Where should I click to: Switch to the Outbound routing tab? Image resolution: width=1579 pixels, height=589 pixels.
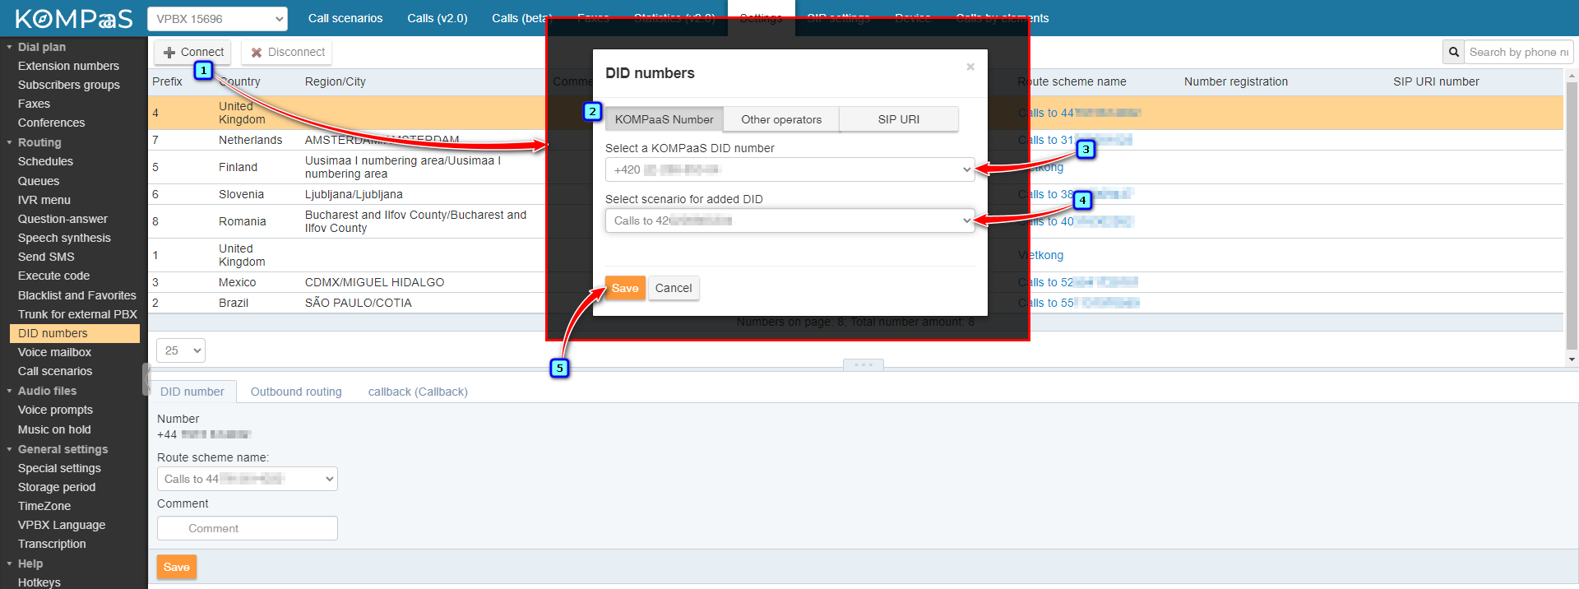click(x=296, y=392)
